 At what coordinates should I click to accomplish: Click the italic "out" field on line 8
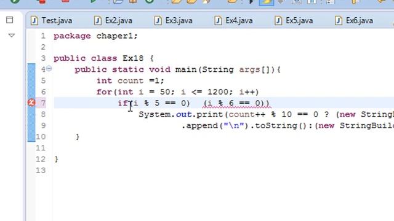[183, 114]
